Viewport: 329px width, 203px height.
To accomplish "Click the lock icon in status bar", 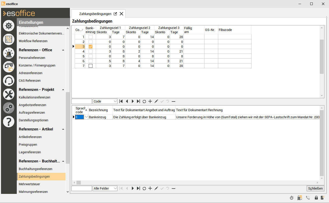I will [316, 198].
